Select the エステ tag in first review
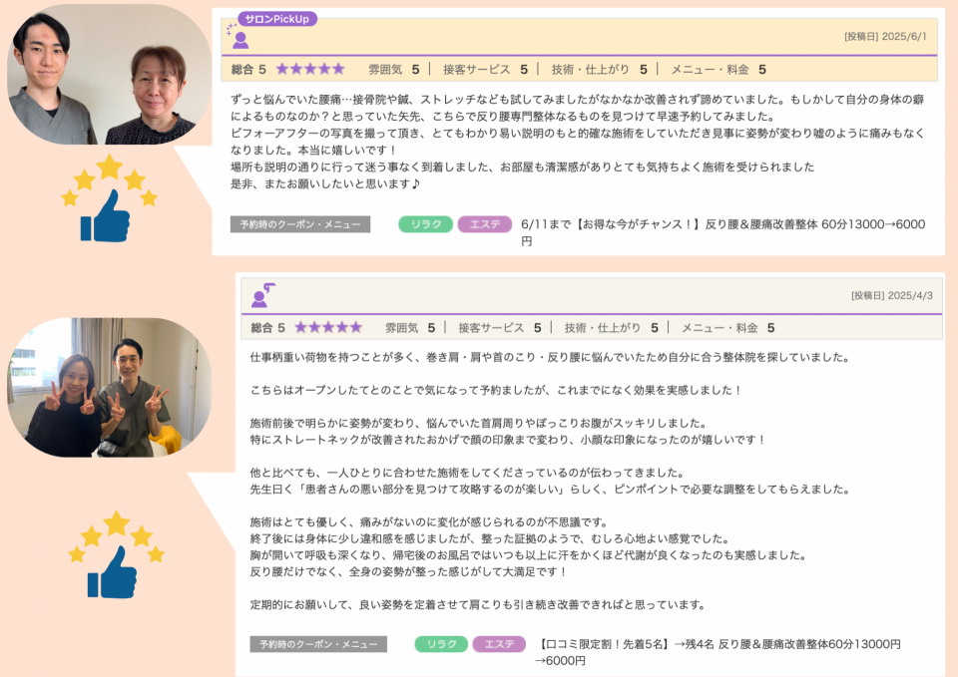The width and height of the screenshot is (958, 677). coord(485,224)
